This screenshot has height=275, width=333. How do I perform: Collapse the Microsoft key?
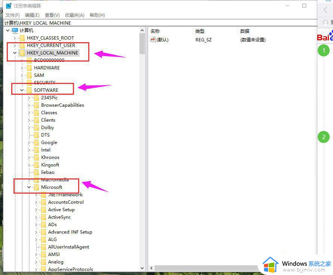(x=29, y=187)
